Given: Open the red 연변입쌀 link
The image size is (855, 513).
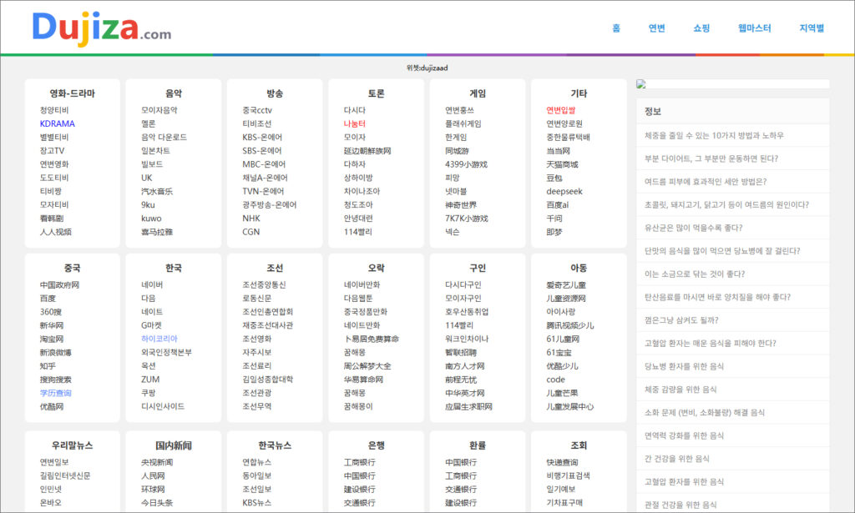Looking at the screenshot, I should (x=560, y=110).
